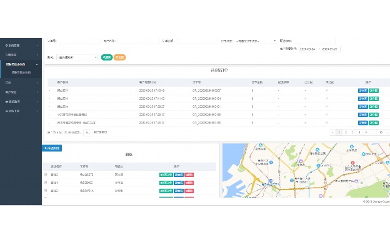Click the blue edit button in the second route row

click(x=179, y=183)
